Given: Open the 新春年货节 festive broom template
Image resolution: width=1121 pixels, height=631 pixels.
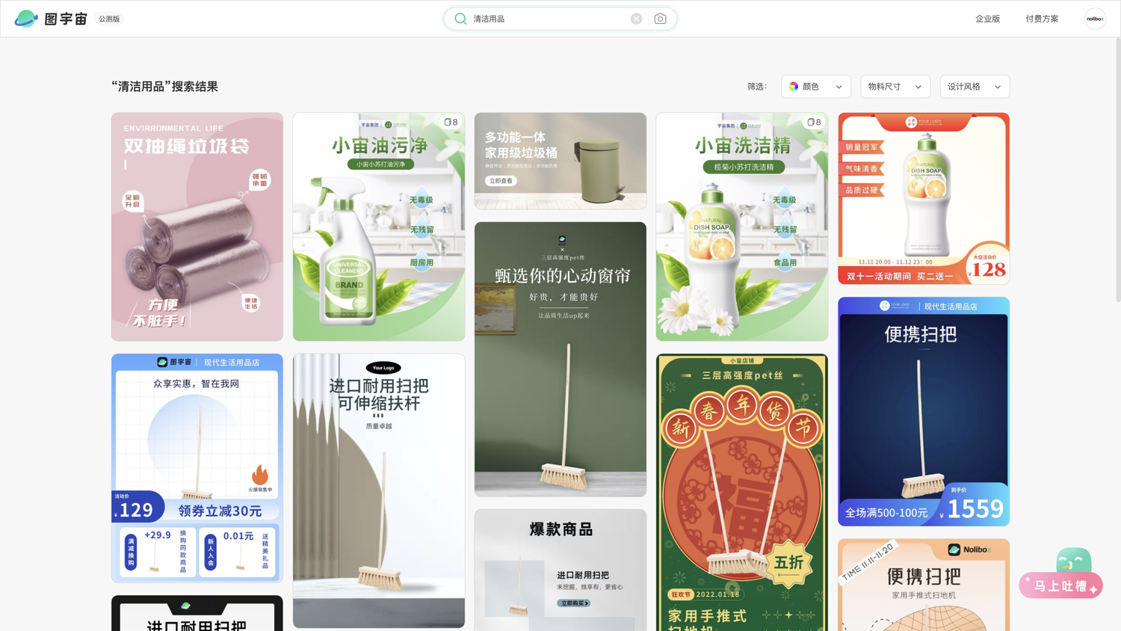Looking at the screenshot, I should click(x=742, y=493).
